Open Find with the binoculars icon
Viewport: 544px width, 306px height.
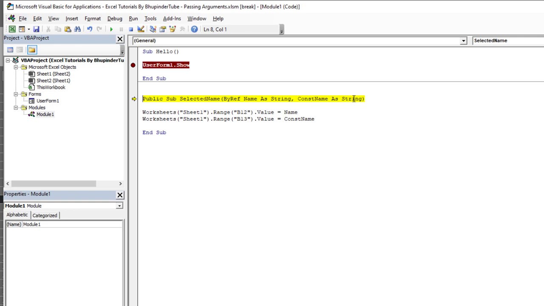click(x=77, y=29)
